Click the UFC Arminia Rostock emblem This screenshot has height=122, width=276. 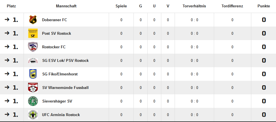[x=33, y=115]
